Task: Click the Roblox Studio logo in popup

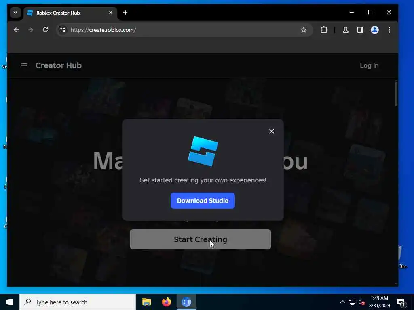Action: (x=203, y=151)
